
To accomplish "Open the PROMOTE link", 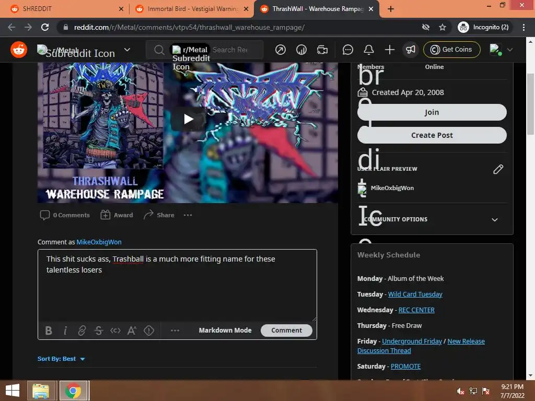I will point(405,366).
